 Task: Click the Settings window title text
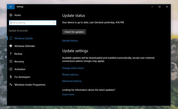point(20,7)
